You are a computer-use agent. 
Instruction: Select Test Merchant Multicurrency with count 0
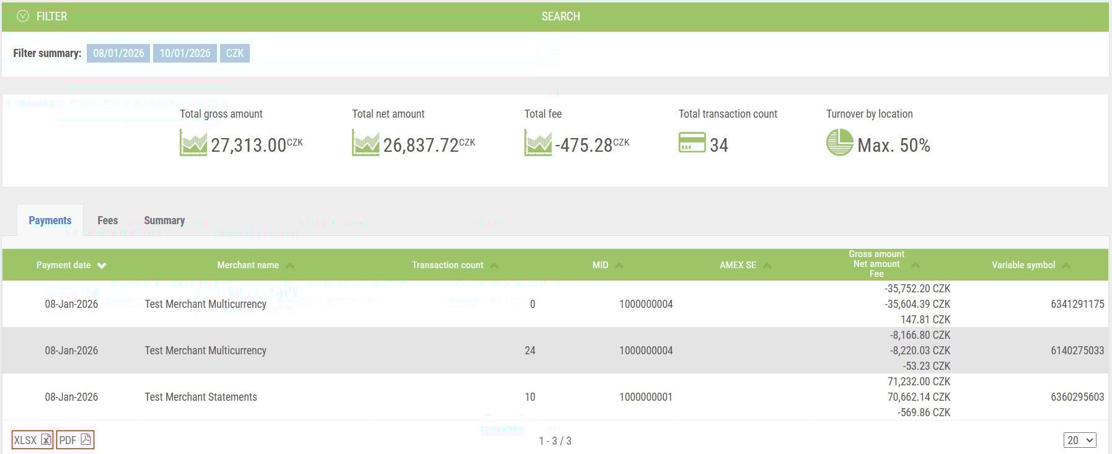click(x=206, y=304)
